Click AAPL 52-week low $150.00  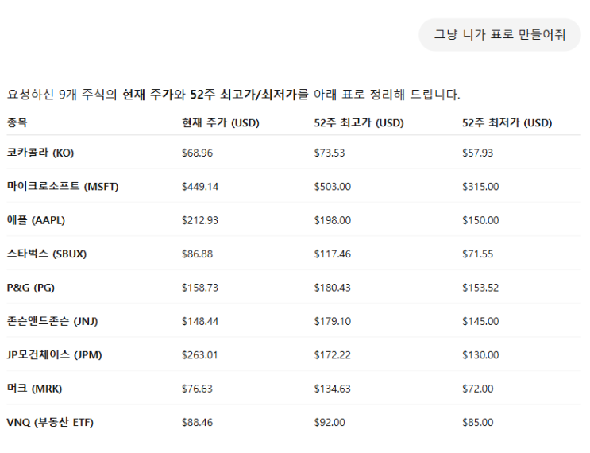point(480,220)
